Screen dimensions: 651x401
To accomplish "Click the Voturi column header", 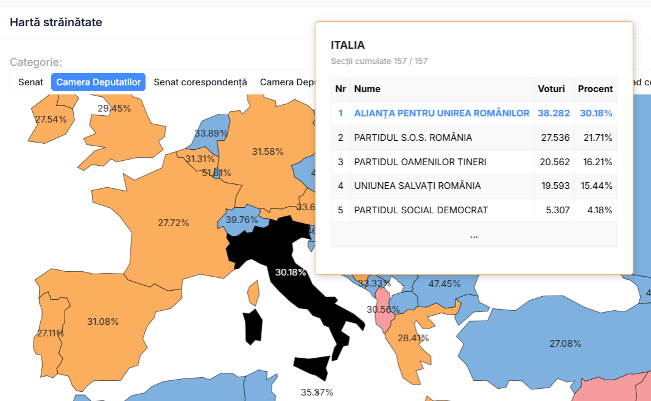I will click(x=551, y=89).
